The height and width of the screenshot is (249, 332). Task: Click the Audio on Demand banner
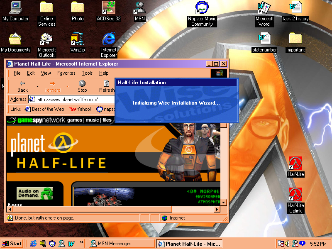pos(35,193)
